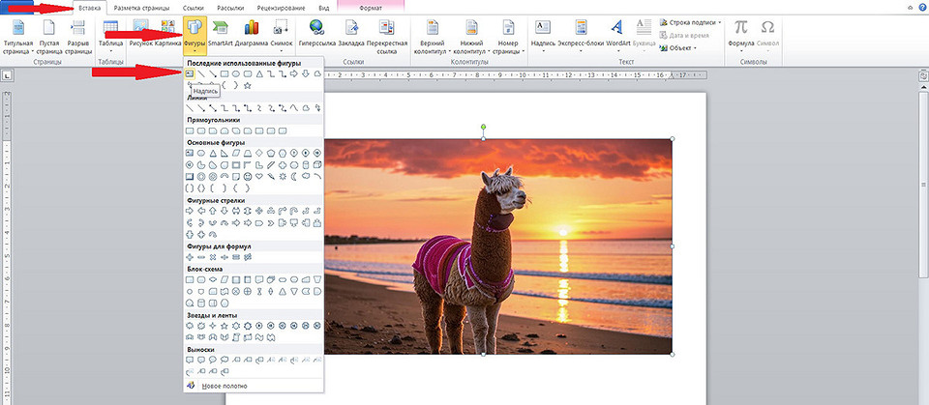929x405 pixels.
Task: Select the Надпись text box shape in recent shapes
Action: pyautogui.click(x=191, y=73)
